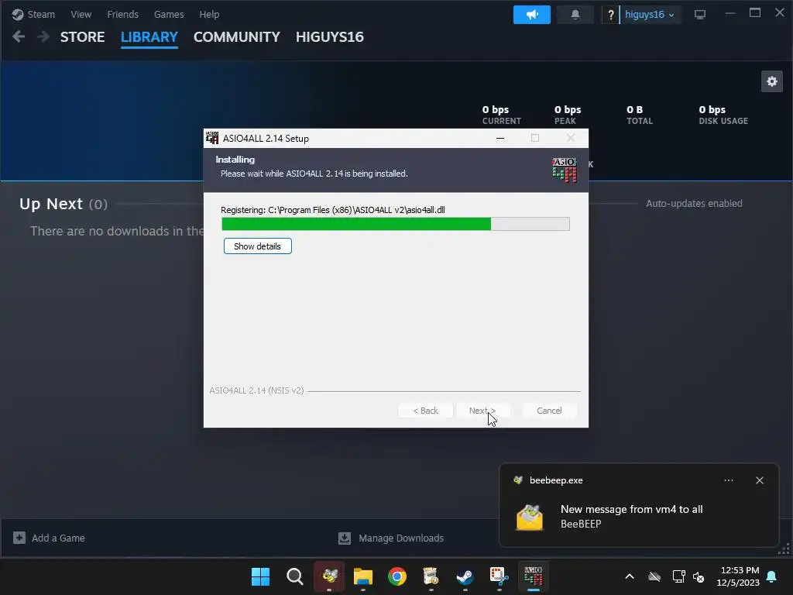Click the ASIO4ALL logo in installer header
The image size is (793, 595).
pos(565,170)
